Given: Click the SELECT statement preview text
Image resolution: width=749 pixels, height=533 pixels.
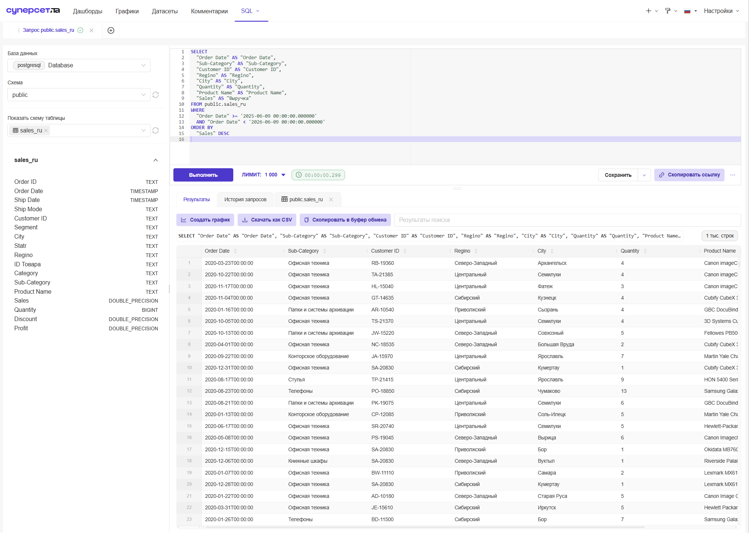Looking at the screenshot, I should point(430,236).
